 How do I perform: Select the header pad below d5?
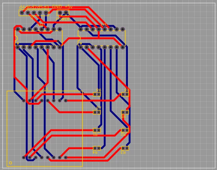point(40,13)
